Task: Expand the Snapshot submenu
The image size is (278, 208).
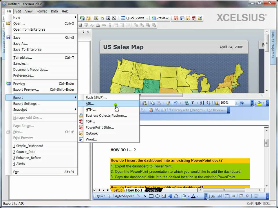Action: click(x=41, y=109)
